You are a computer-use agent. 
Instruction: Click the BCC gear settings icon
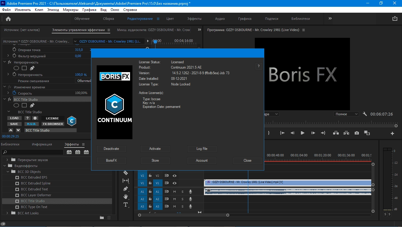35,118
